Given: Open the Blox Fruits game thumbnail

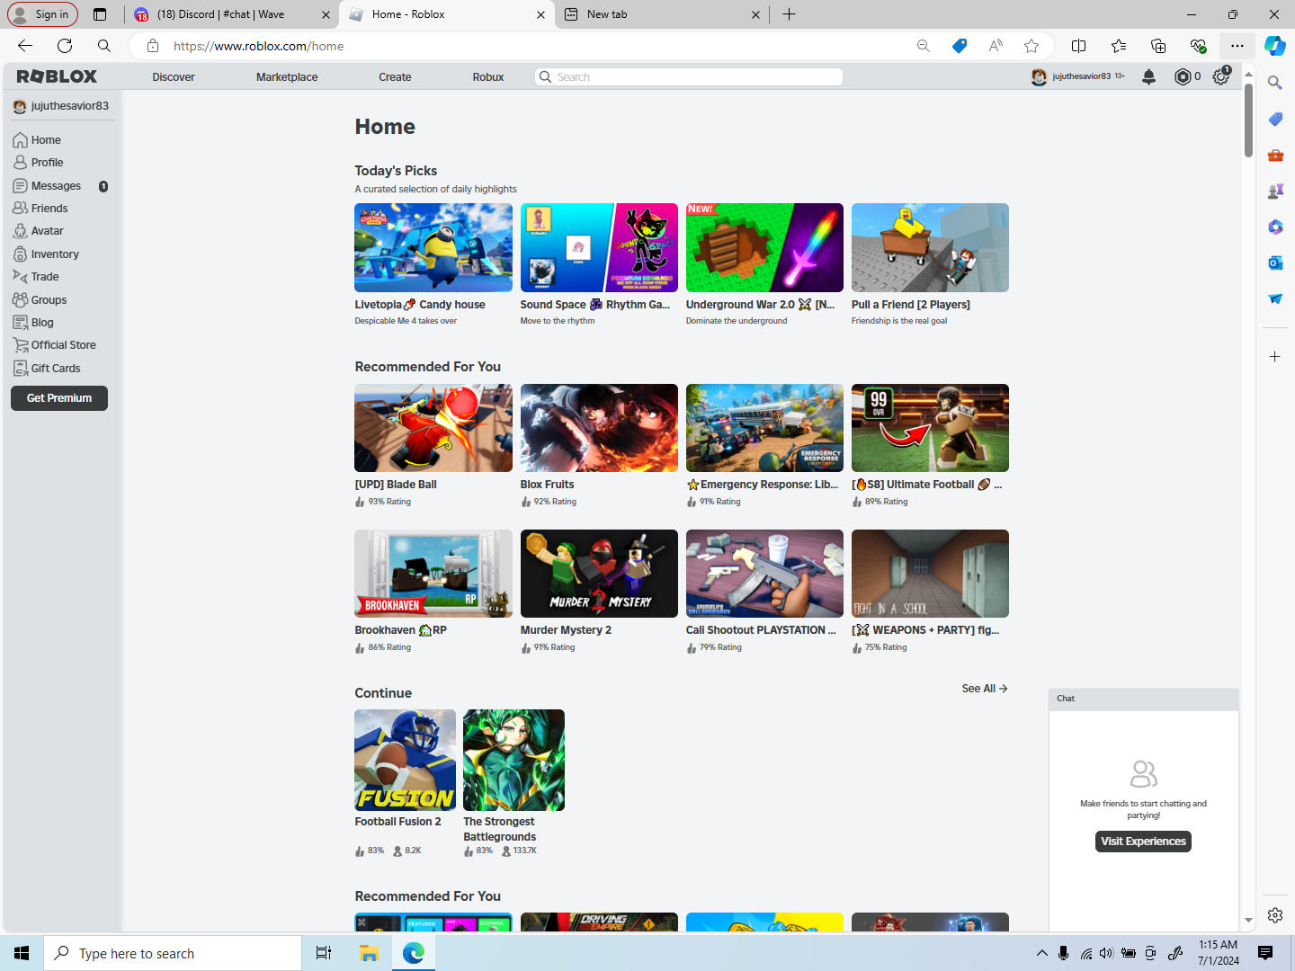Looking at the screenshot, I should tap(599, 428).
